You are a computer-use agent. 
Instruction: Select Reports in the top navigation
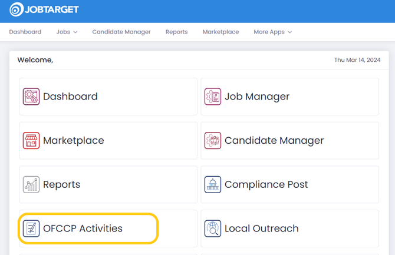177,32
